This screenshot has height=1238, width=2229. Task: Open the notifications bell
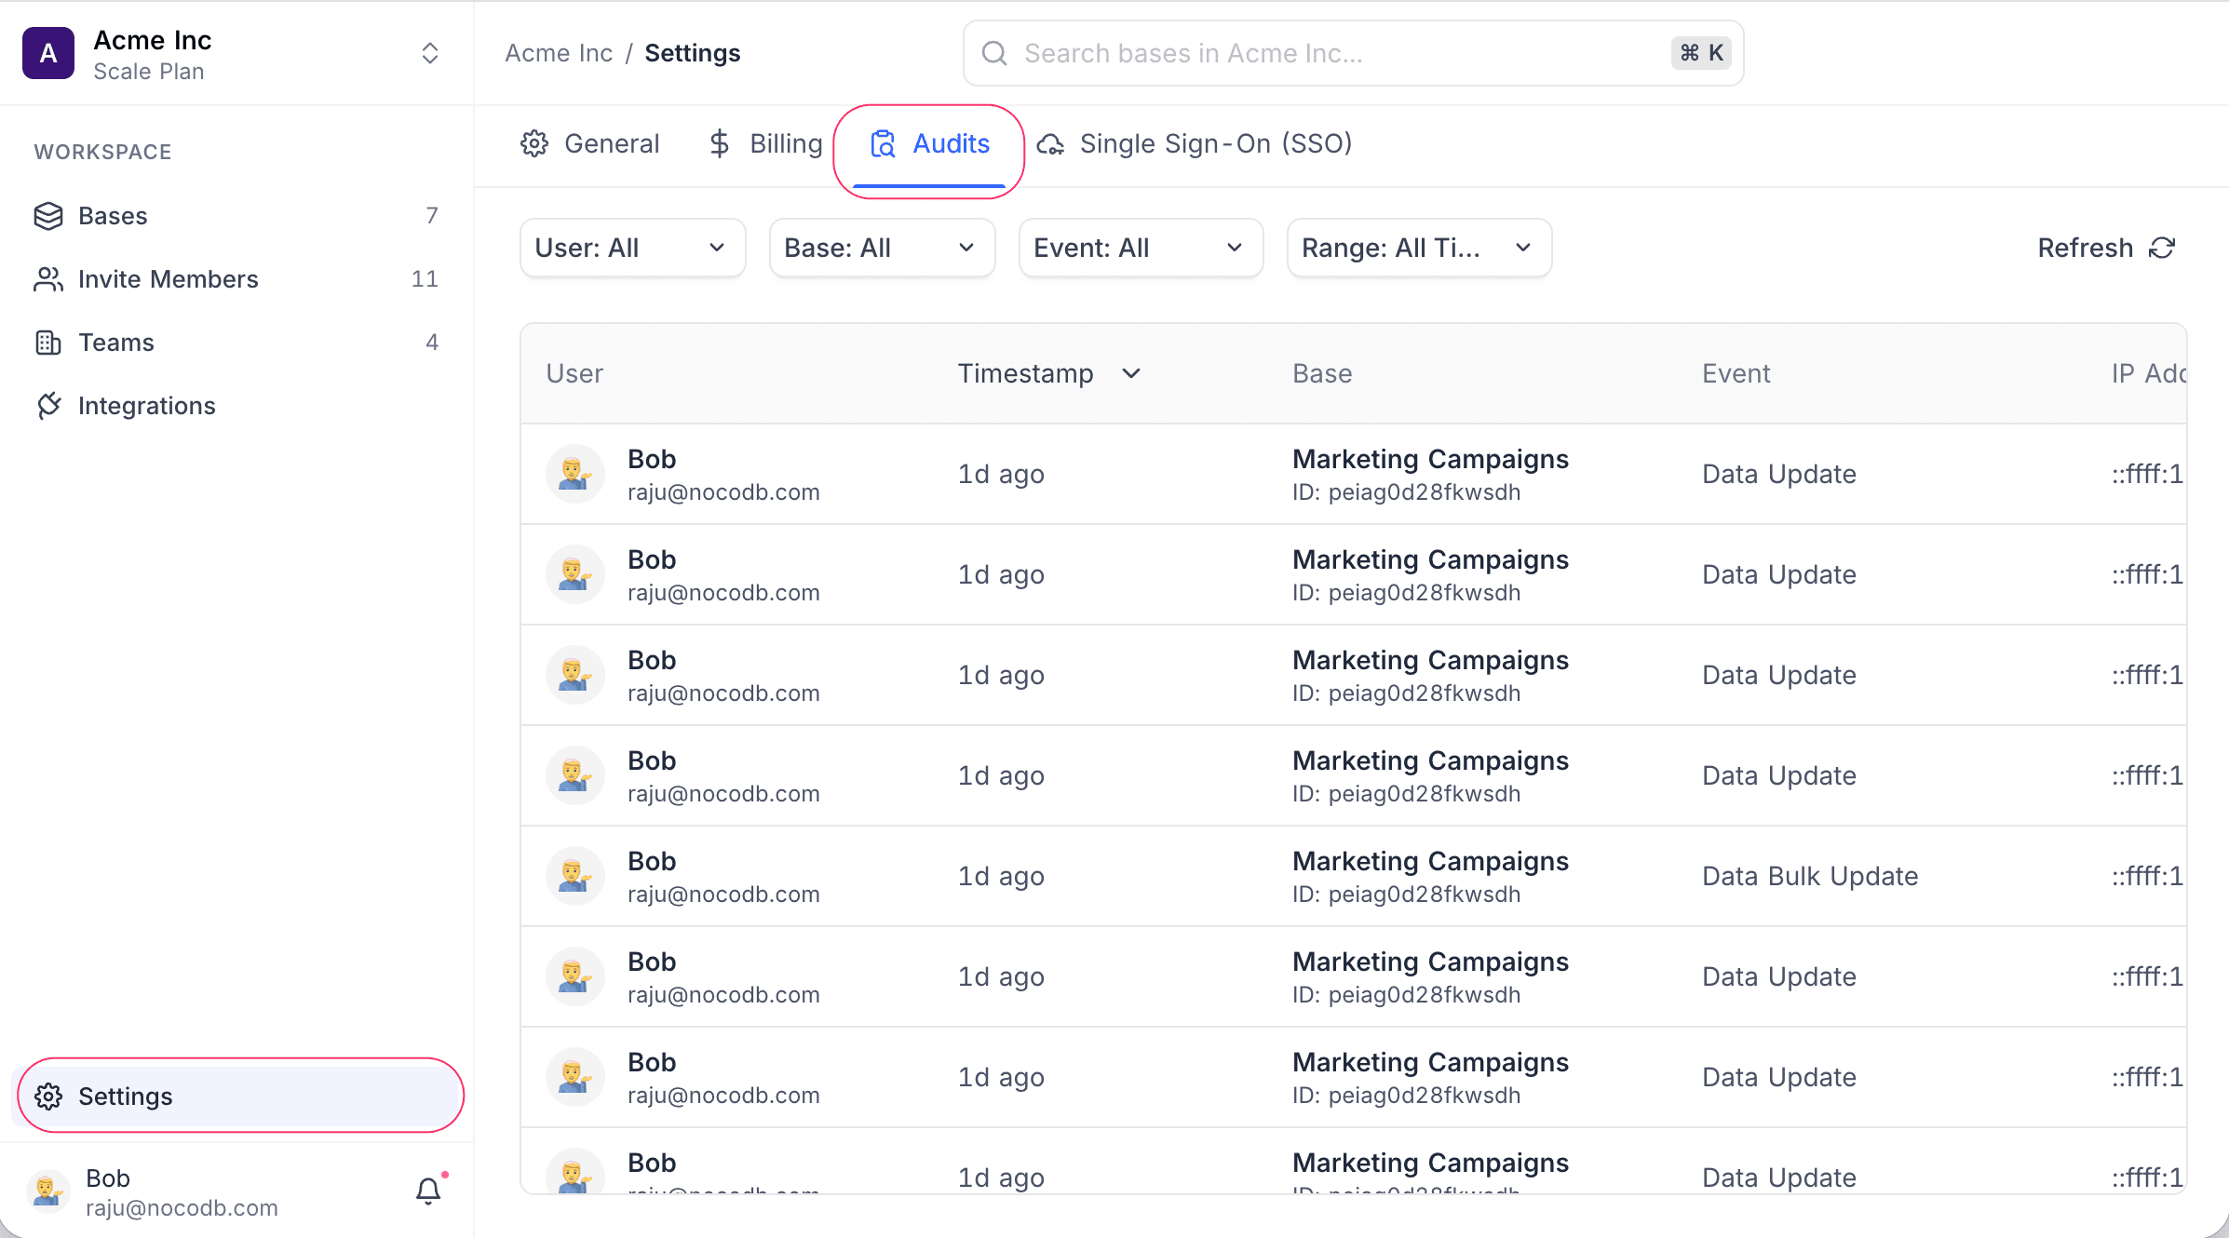[x=428, y=1191]
